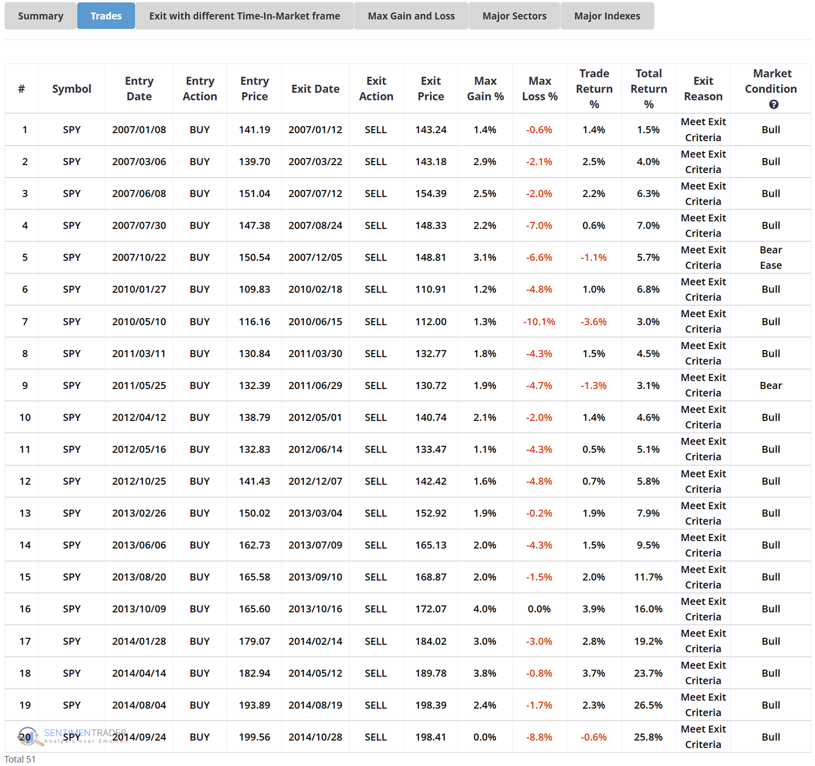Click exit date 2013/10/16 cell
This screenshot has width=815, height=766.
click(315, 609)
